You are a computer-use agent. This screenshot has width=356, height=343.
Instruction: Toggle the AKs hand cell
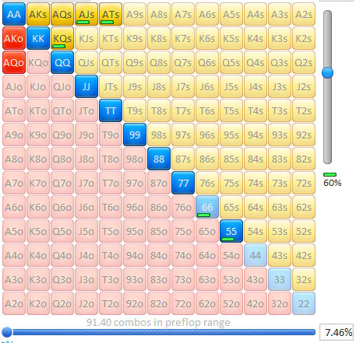(x=38, y=14)
